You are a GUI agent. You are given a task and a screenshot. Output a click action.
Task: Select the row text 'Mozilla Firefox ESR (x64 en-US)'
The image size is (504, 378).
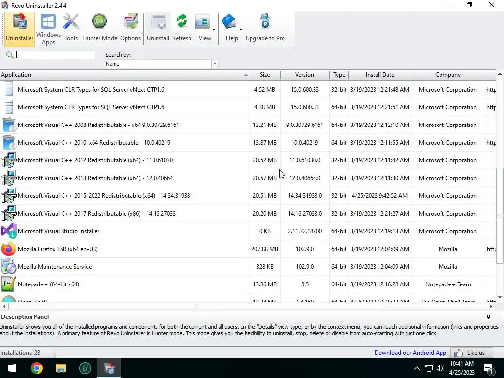[x=58, y=249]
